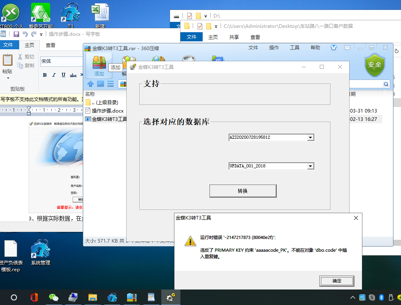Open the 文件 menu in 360压缩
401x305 pixels.
pos(253,47)
